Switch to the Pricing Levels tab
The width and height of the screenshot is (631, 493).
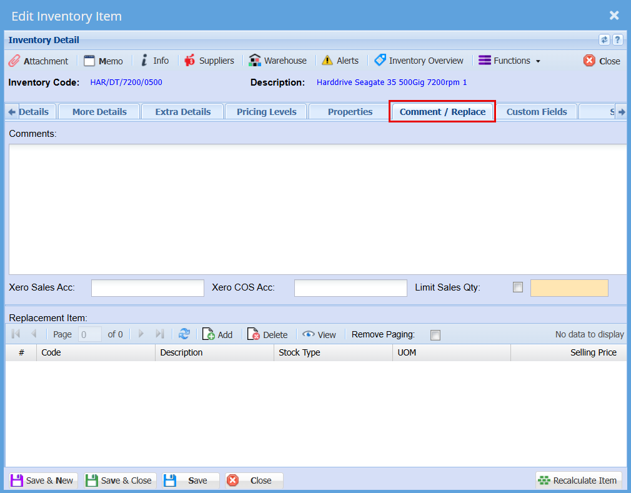tap(266, 112)
